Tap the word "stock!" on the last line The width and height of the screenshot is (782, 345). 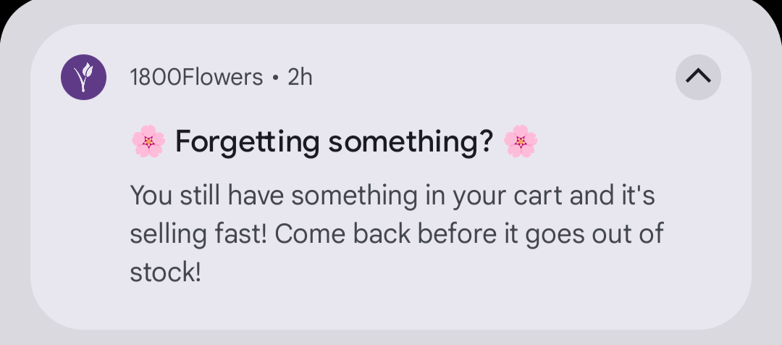click(165, 273)
